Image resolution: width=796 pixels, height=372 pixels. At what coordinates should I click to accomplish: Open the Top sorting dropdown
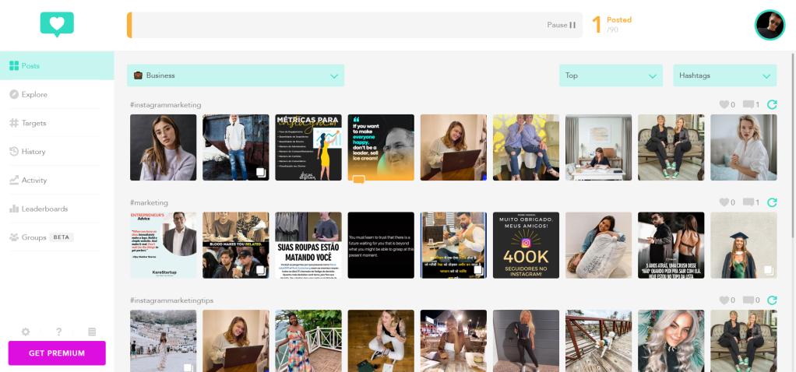[611, 75]
